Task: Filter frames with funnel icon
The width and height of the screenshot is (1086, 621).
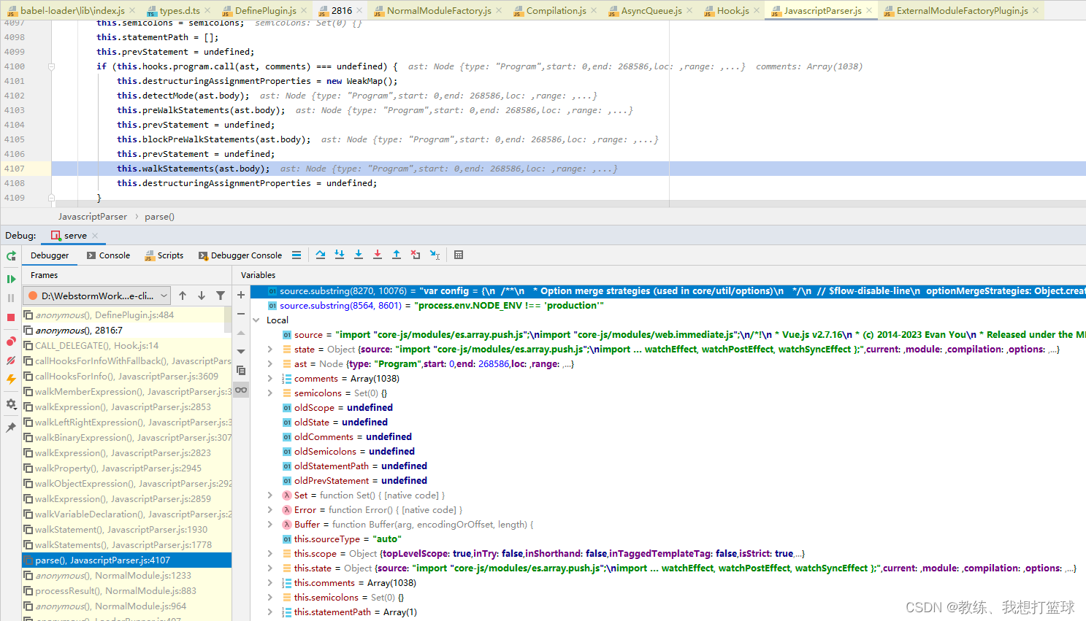Action: [x=221, y=296]
